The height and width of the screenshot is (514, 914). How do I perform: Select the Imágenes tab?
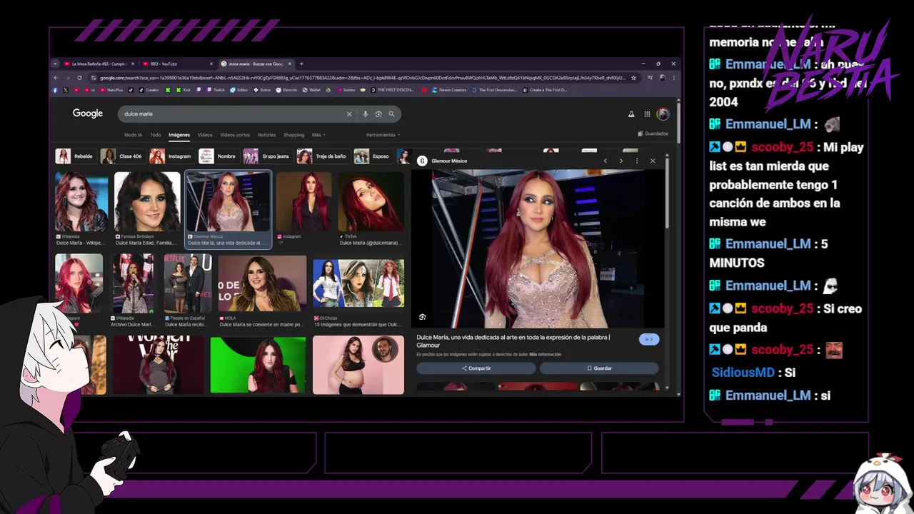(179, 135)
